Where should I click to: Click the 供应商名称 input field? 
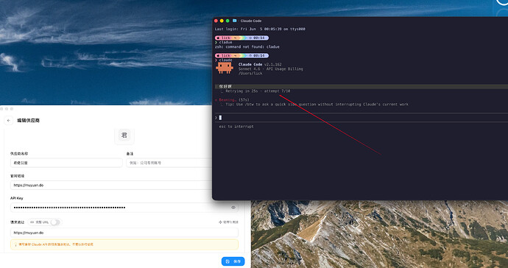[66, 163]
